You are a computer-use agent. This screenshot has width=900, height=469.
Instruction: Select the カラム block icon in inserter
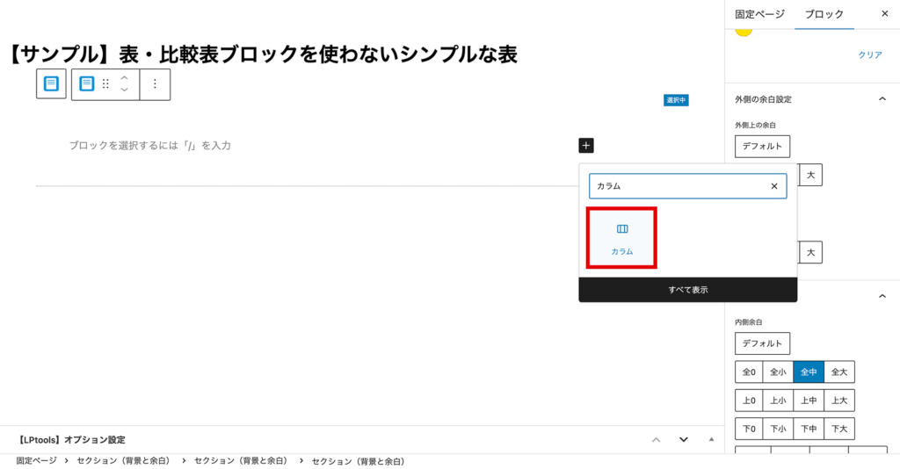[x=622, y=237]
